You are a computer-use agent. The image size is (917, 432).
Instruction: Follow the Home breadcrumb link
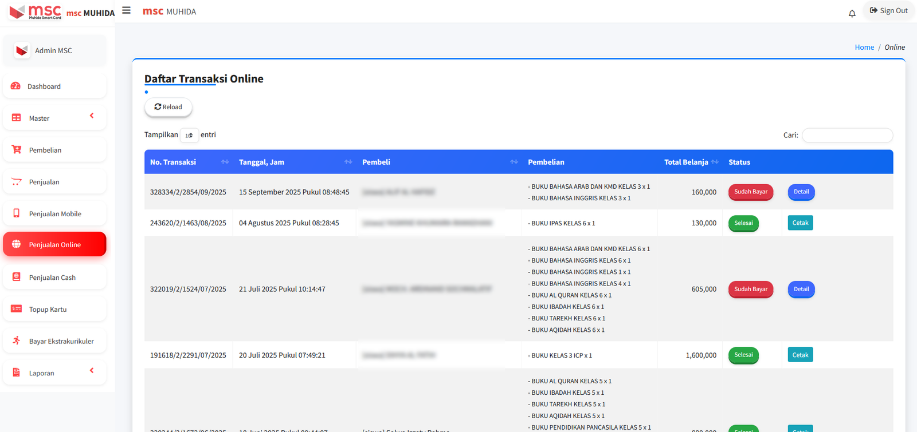point(864,47)
